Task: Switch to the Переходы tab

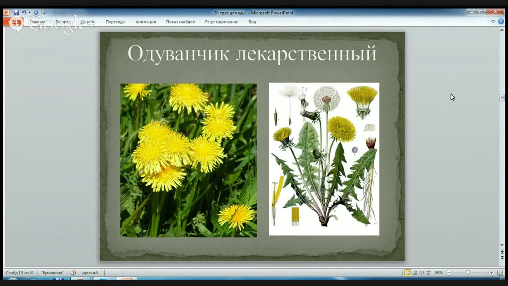Action: 115,22
